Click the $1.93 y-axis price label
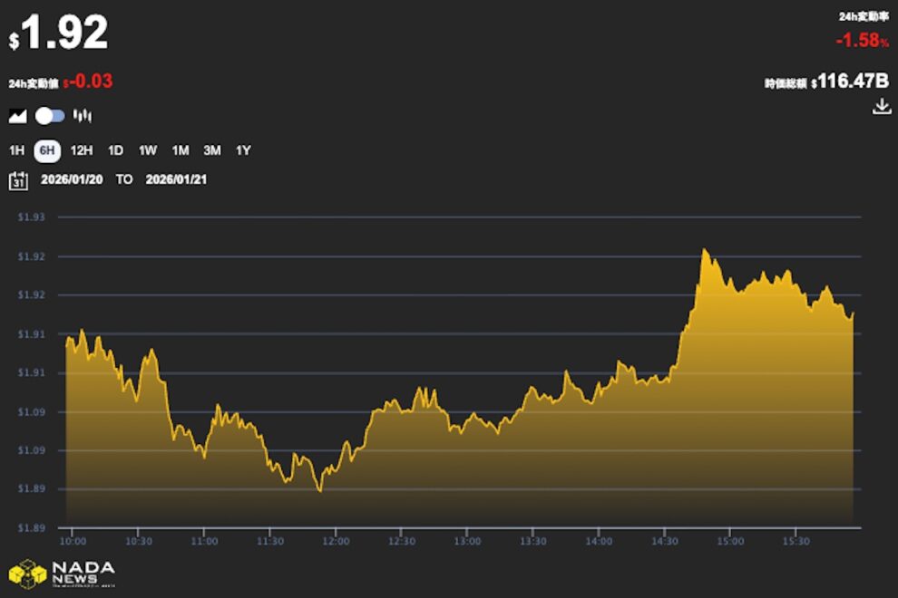 28,217
